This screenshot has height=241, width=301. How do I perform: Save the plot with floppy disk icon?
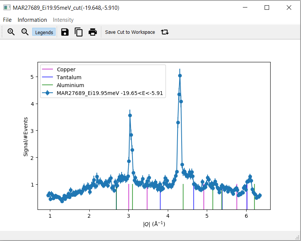(x=65, y=32)
